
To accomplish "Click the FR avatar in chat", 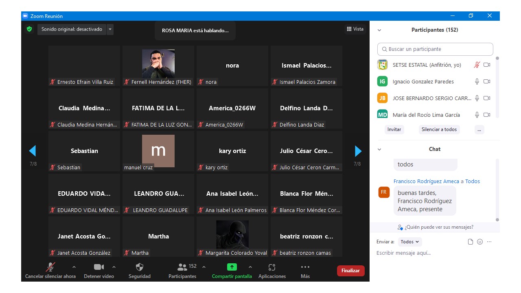I will [384, 192].
